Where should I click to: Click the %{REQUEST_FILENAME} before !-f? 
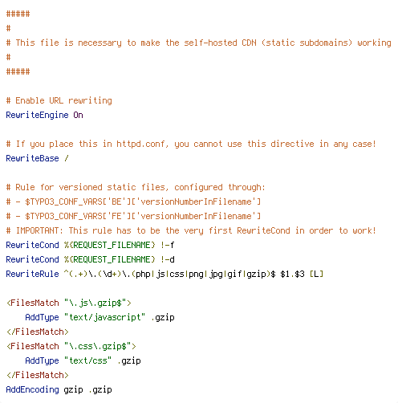click(110, 245)
